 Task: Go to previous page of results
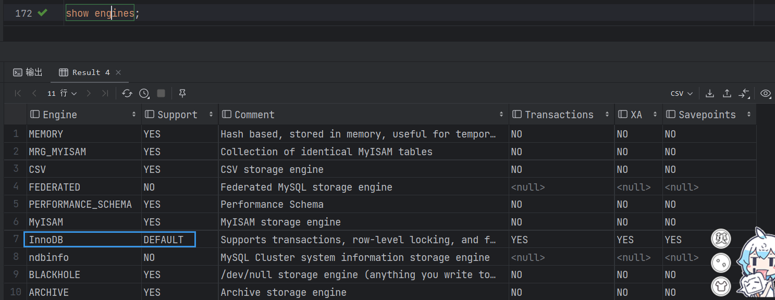34,93
